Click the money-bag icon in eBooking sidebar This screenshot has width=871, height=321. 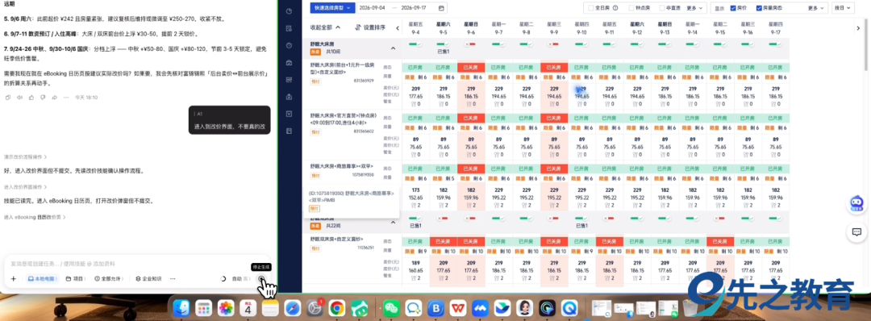point(289,97)
